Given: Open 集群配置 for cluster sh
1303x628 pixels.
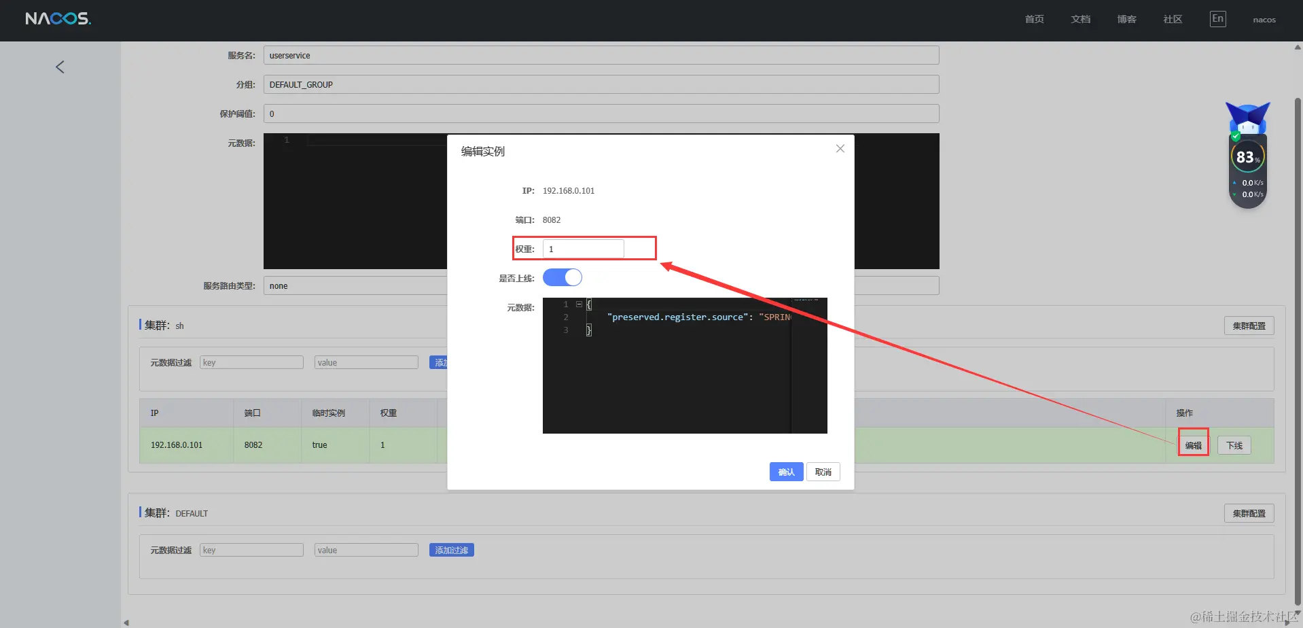Looking at the screenshot, I should 1249,326.
